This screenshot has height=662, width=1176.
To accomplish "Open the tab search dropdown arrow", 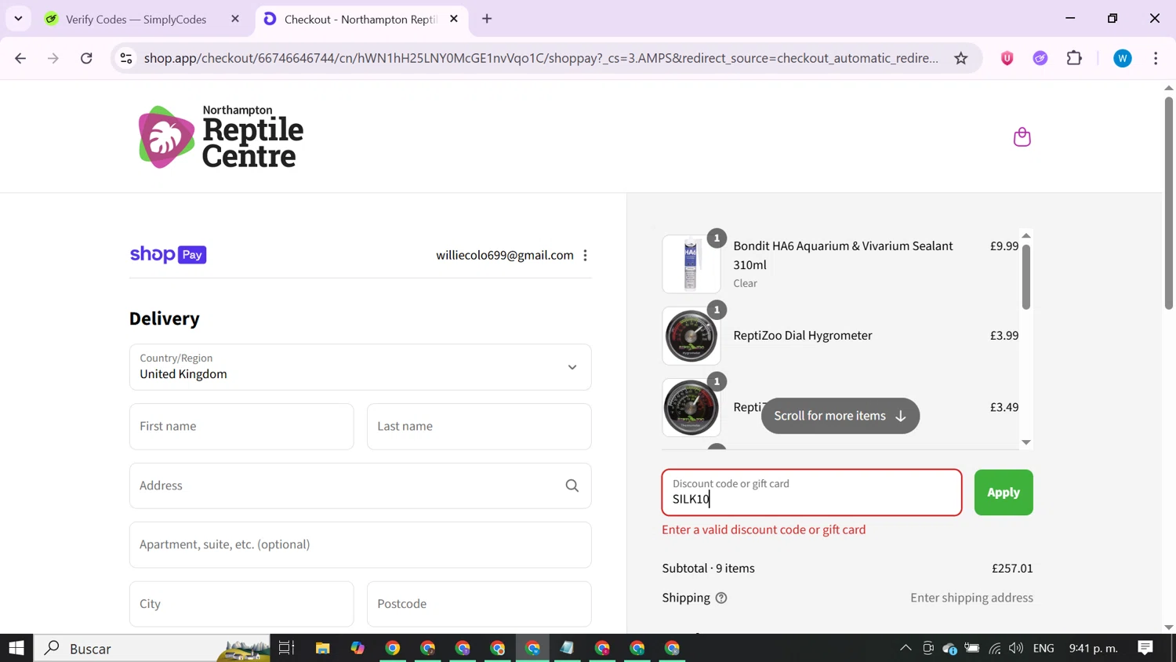I will coord(18,19).
